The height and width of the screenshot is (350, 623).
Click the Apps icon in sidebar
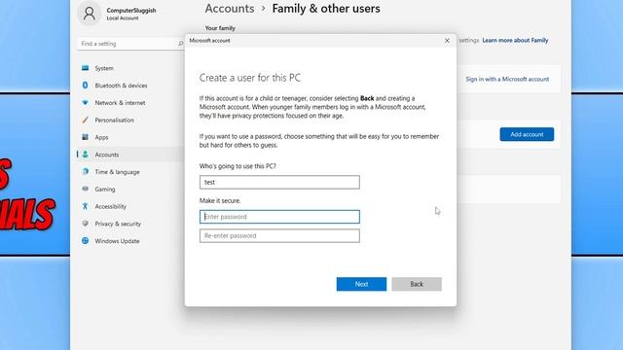pyautogui.click(x=85, y=137)
